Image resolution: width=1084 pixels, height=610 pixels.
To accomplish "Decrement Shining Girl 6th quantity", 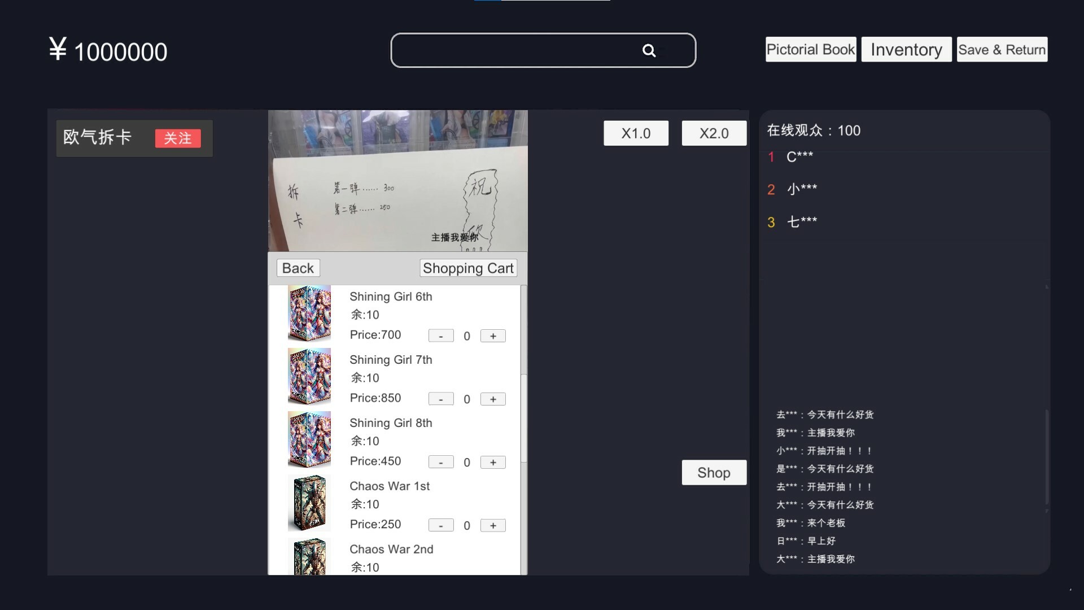I will coord(441,335).
